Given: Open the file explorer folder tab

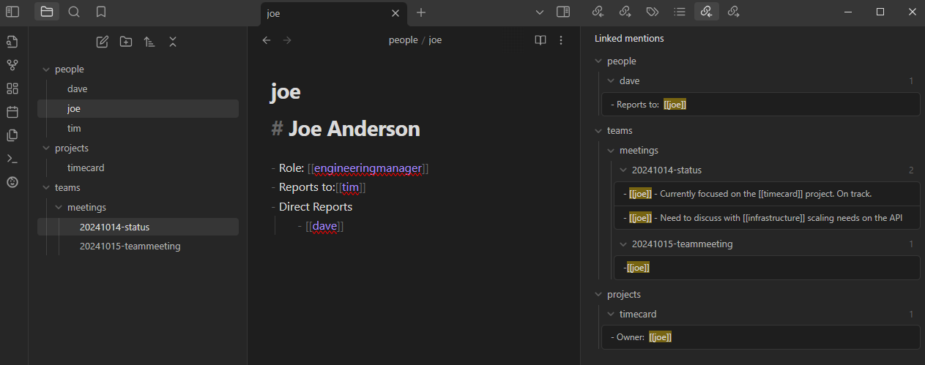Looking at the screenshot, I should pos(47,12).
